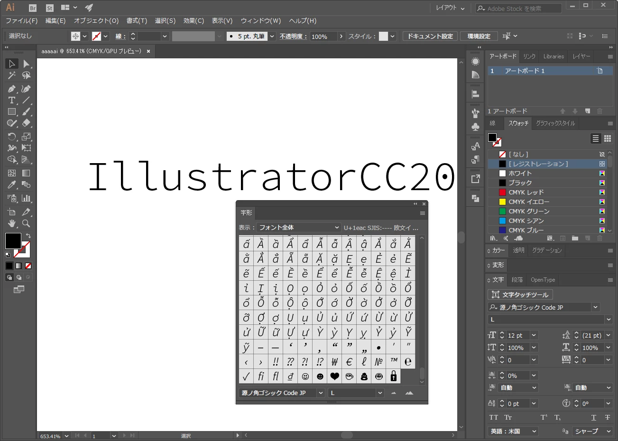Open glyph panel font family dropdown

point(282,393)
